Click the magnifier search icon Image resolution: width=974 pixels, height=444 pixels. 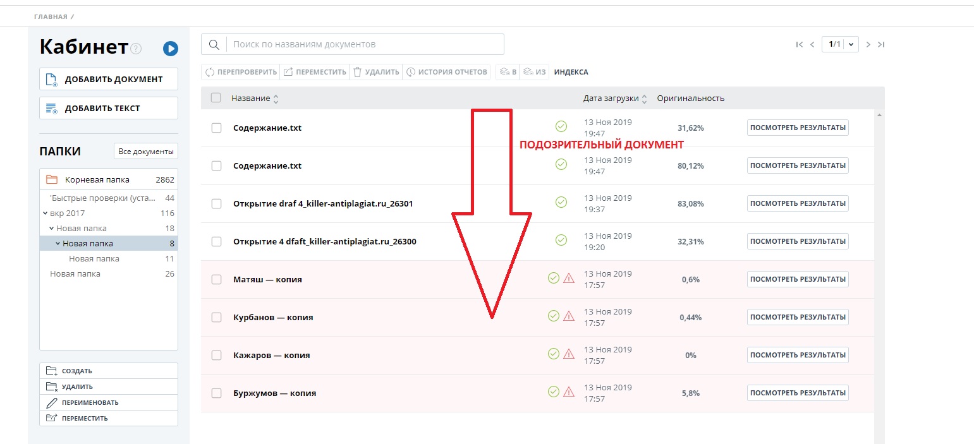(x=214, y=44)
